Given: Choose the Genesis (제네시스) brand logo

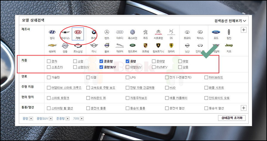Looking at the screenshot, I should point(65,32).
